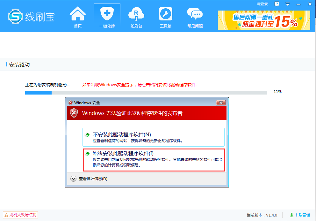
Task: Open the 一键救砖 rescue tab
Action: pyautogui.click(x=107, y=18)
